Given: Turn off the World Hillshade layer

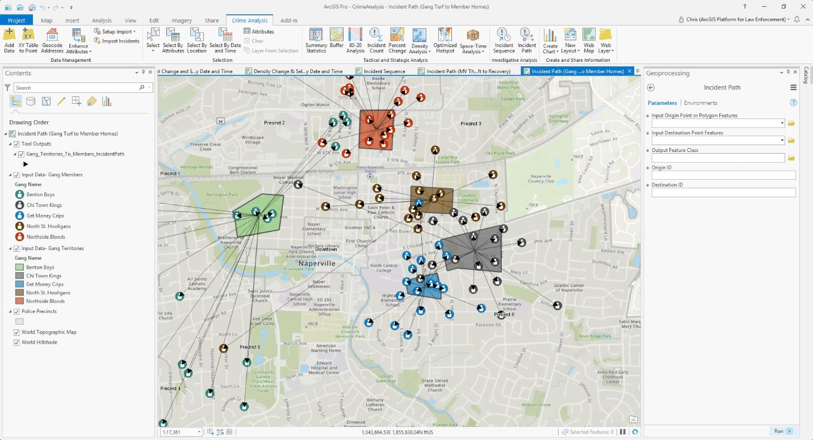Looking at the screenshot, I should point(16,342).
